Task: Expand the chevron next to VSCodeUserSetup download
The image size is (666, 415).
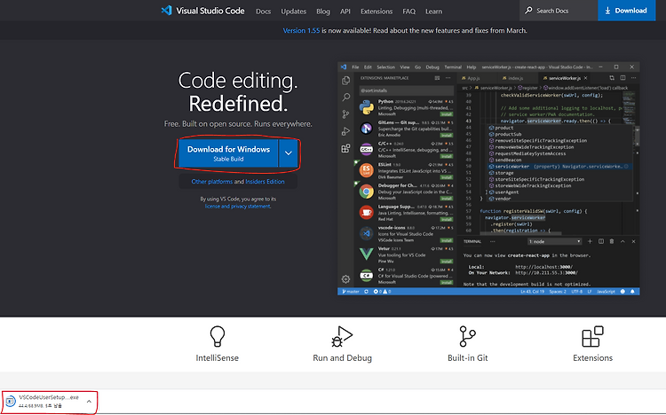Action: pyautogui.click(x=89, y=401)
